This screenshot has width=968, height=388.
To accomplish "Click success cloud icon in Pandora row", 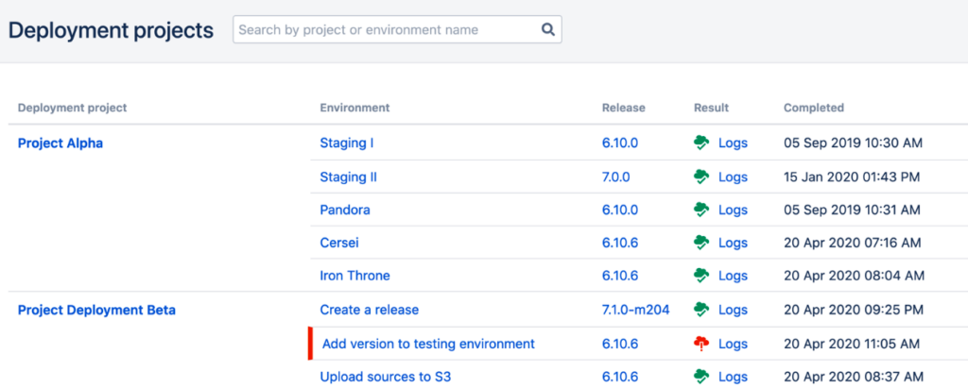I will coord(701,210).
